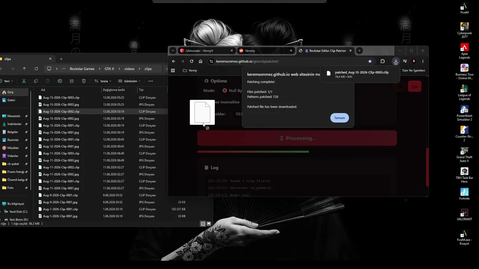Select Business Tour desktop shortcut
479x269 pixels.
(x=464, y=72)
